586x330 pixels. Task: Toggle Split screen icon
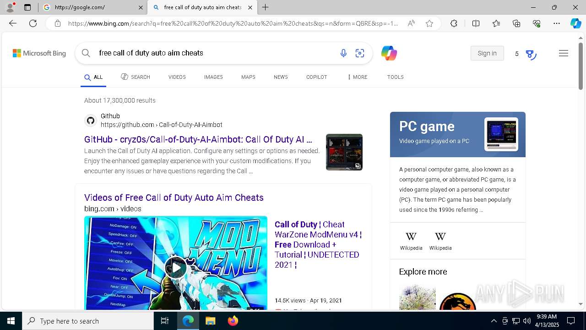(x=476, y=23)
